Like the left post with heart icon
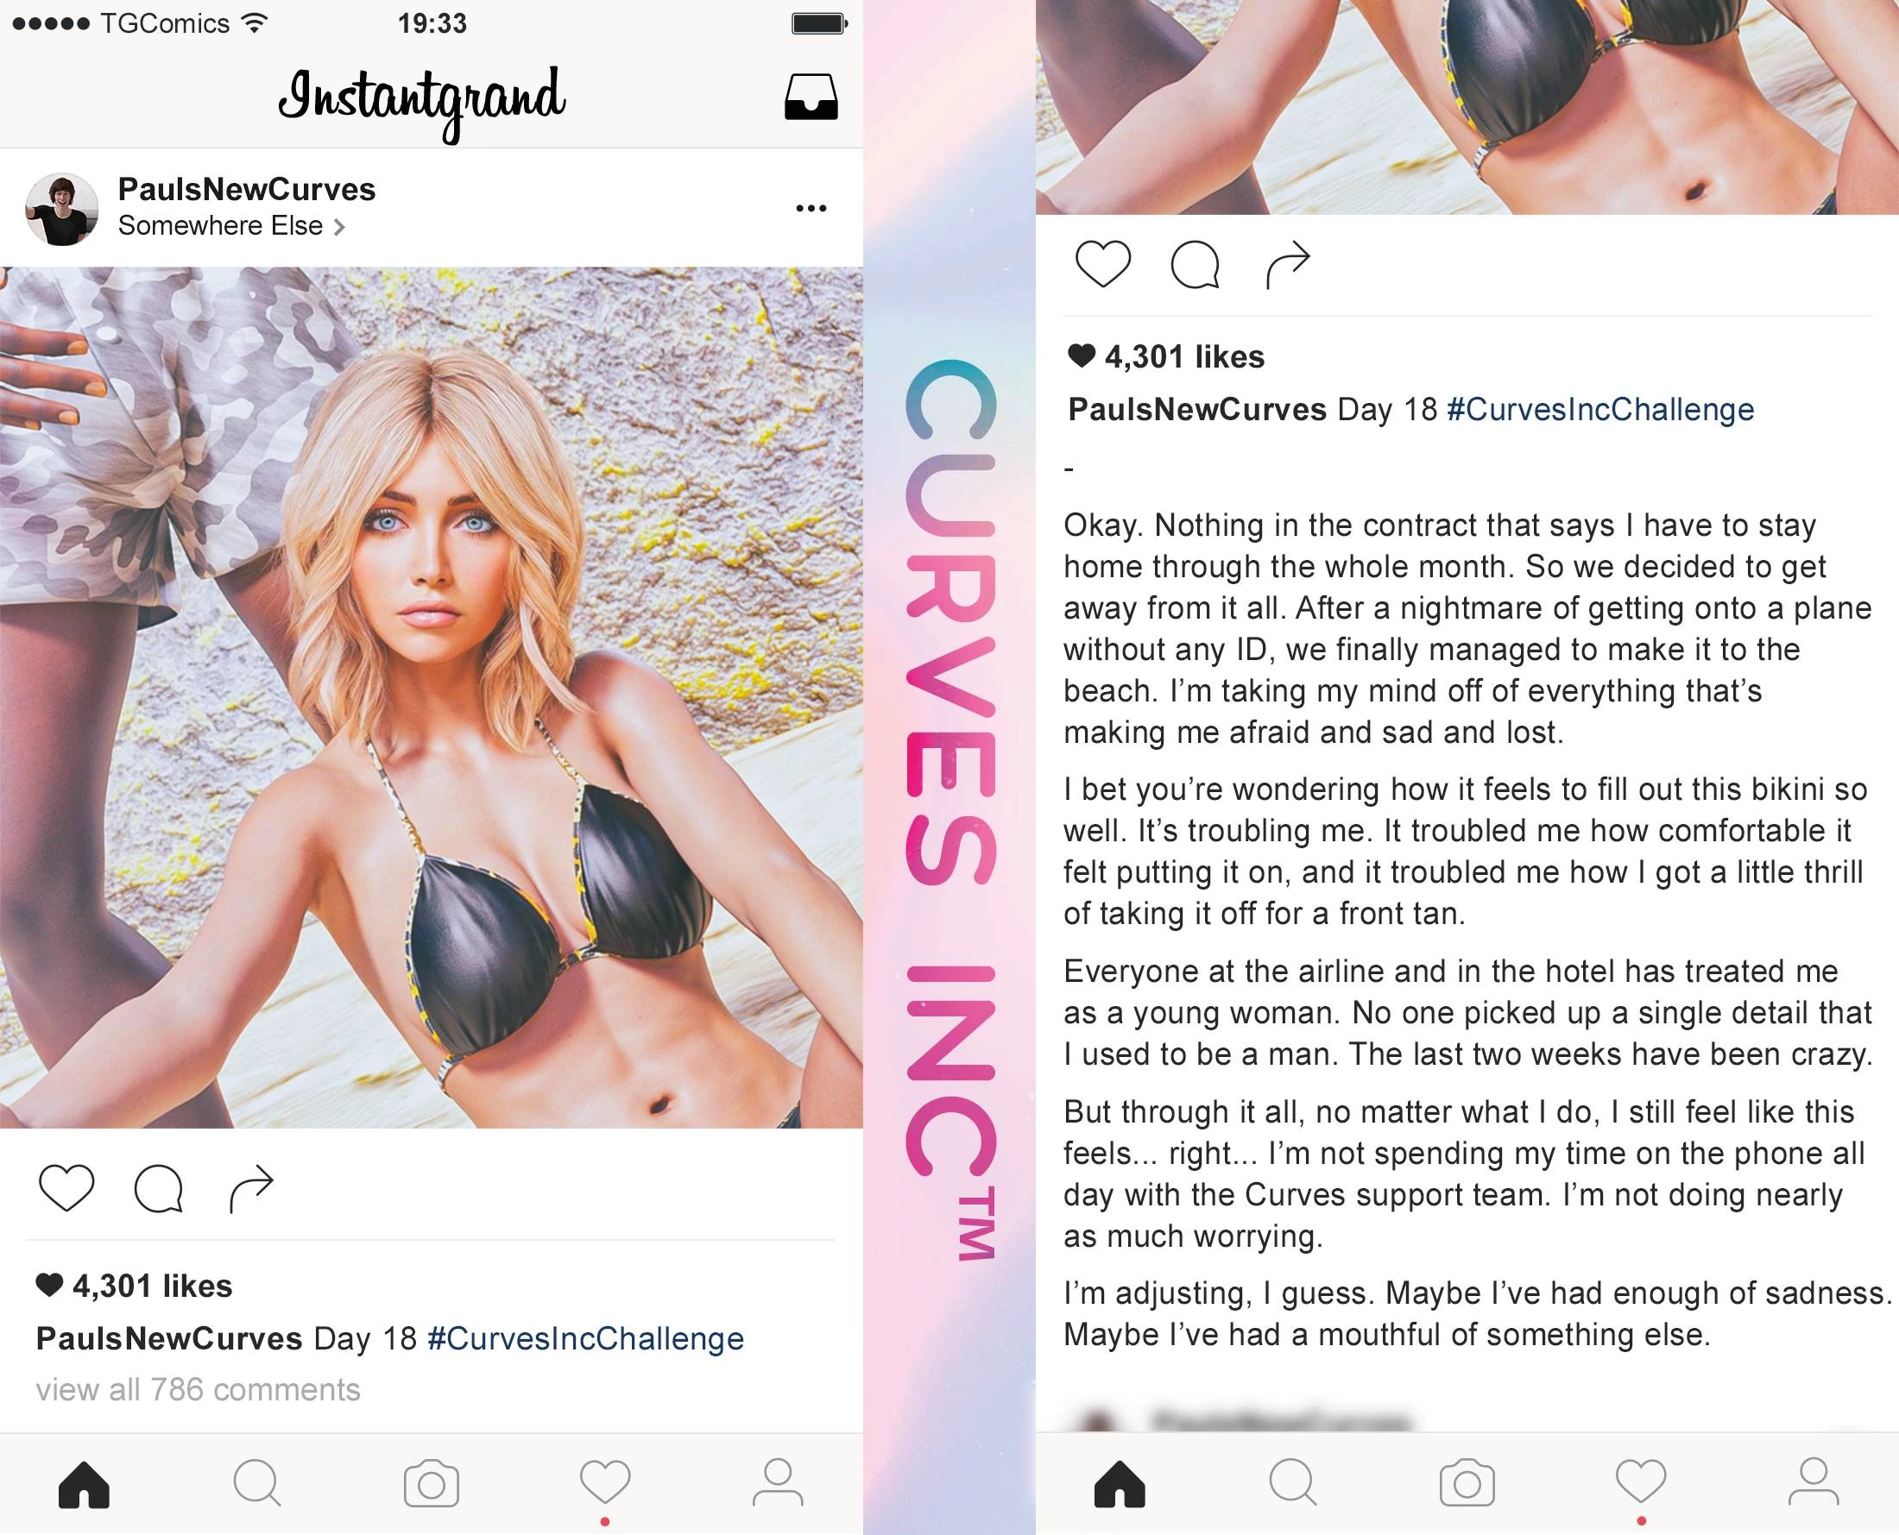This screenshot has height=1535, width=1899. click(66, 1187)
